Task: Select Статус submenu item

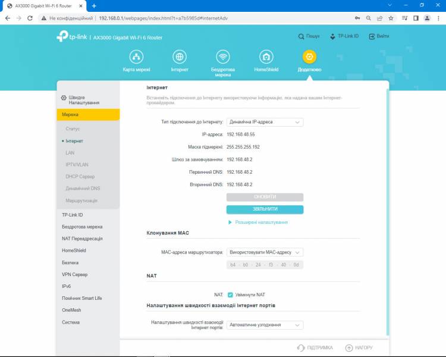Action: (73, 129)
